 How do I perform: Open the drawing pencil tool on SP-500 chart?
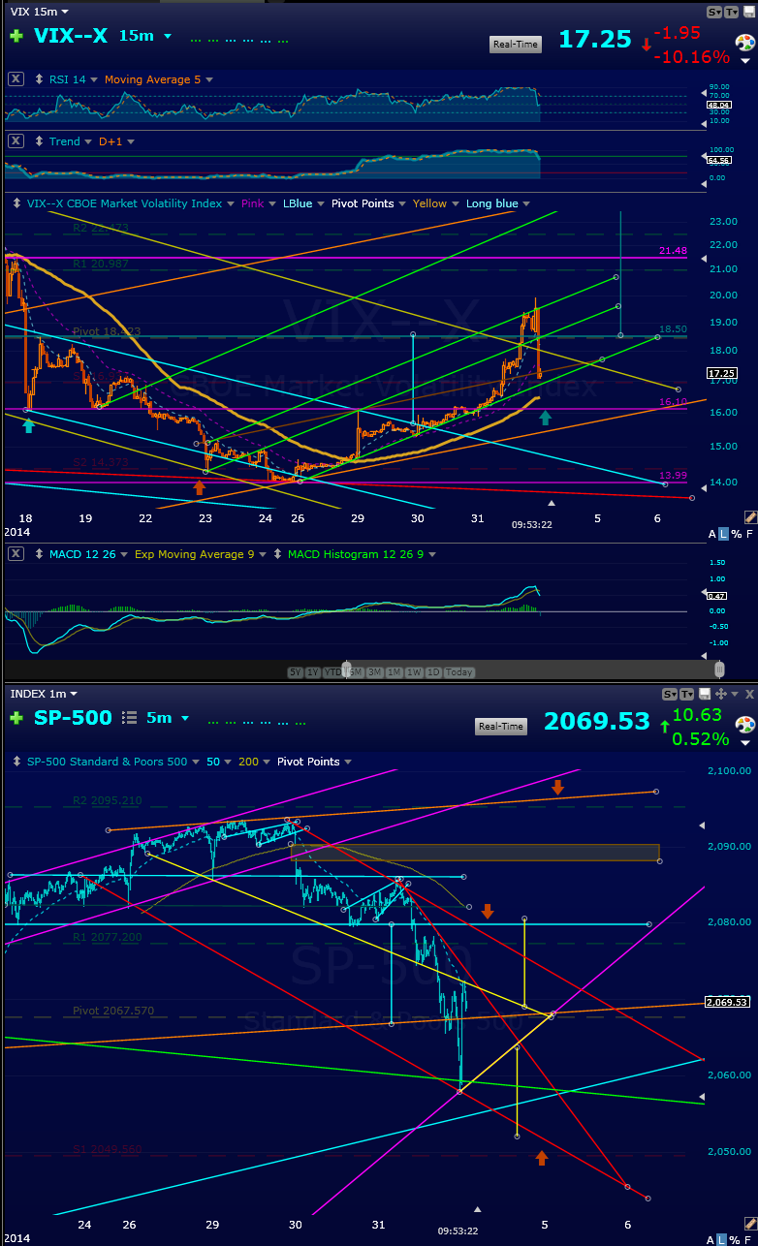click(x=751, y=1223)
